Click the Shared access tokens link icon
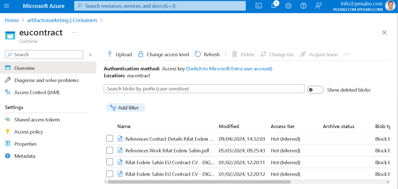 point(8,120)
